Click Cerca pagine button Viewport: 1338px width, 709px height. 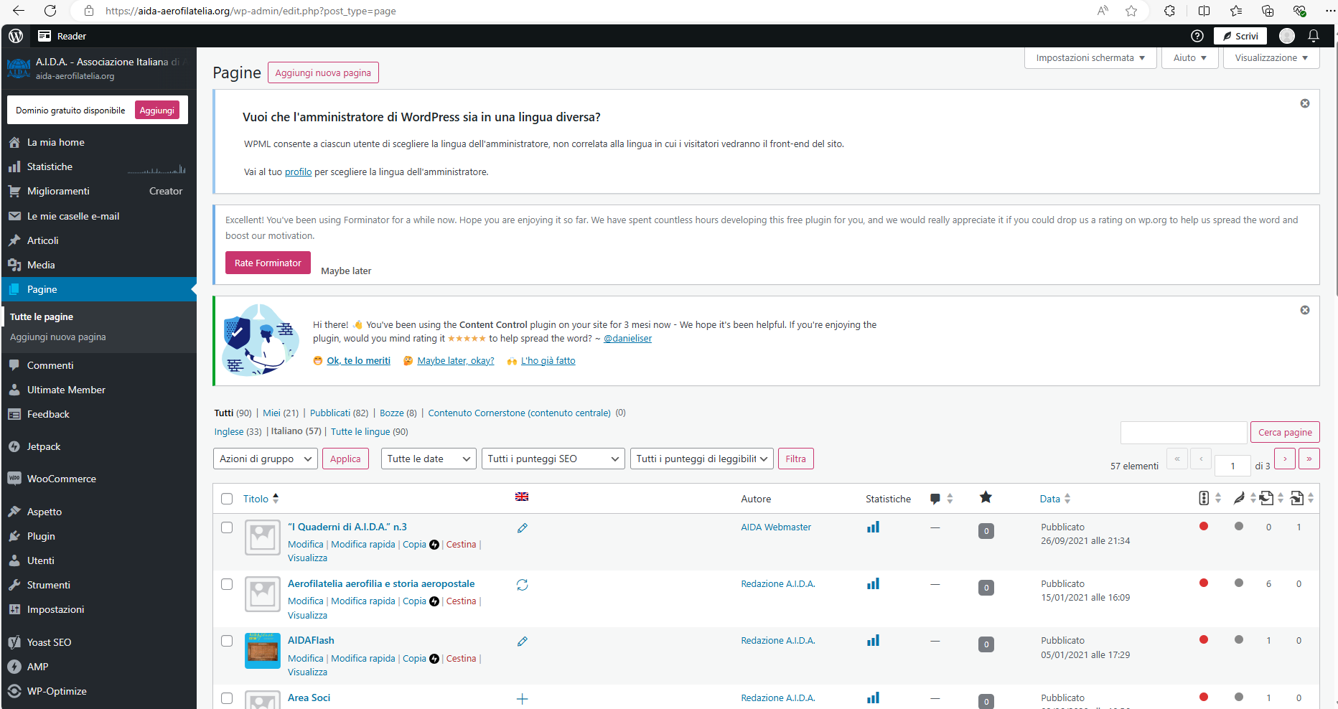tap(1285, 432)
